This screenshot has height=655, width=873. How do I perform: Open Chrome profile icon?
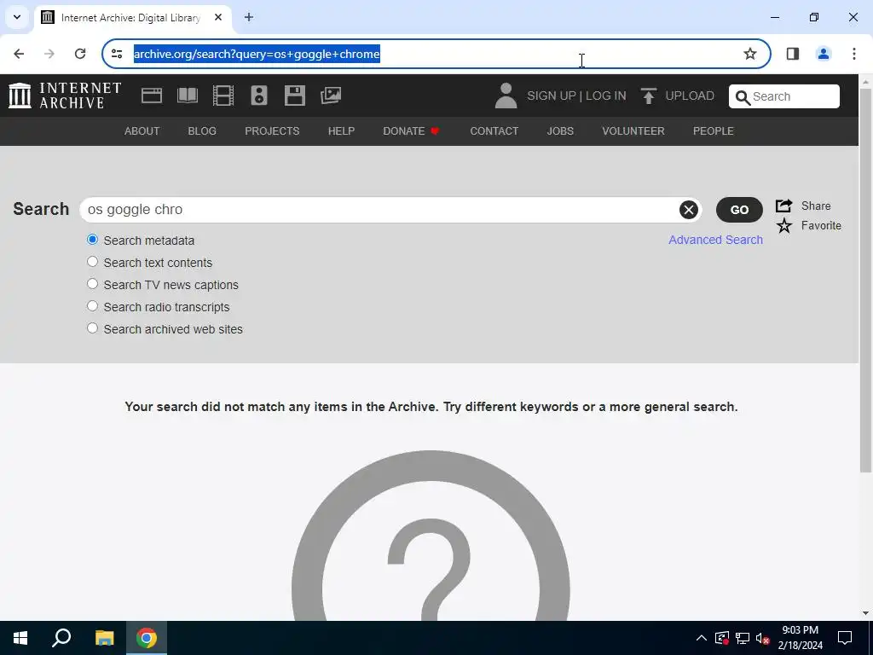[823, 54]
